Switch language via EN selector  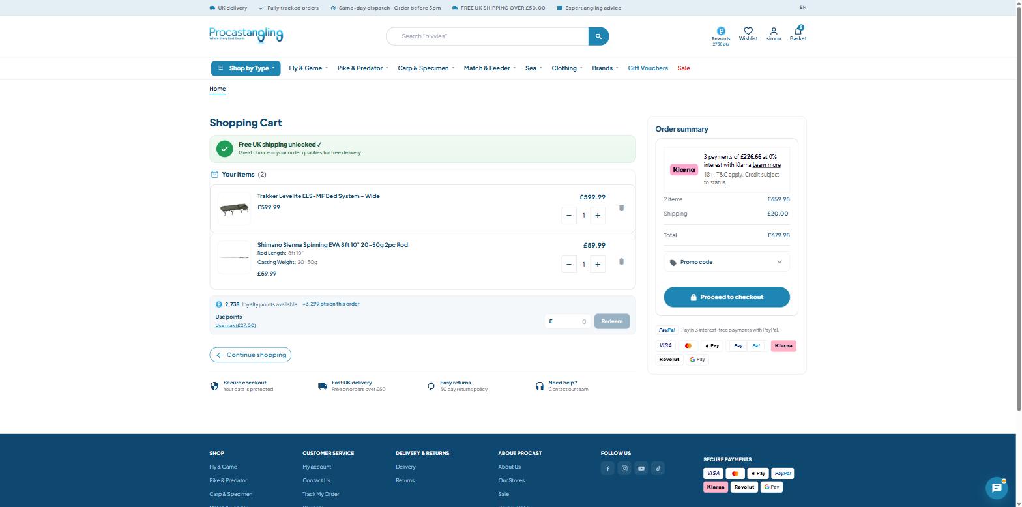(x=803, y=8)
